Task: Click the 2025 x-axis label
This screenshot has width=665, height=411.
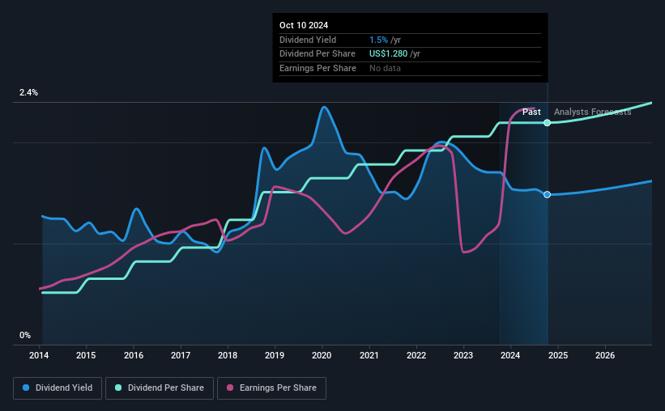Action: click(558, 355)
